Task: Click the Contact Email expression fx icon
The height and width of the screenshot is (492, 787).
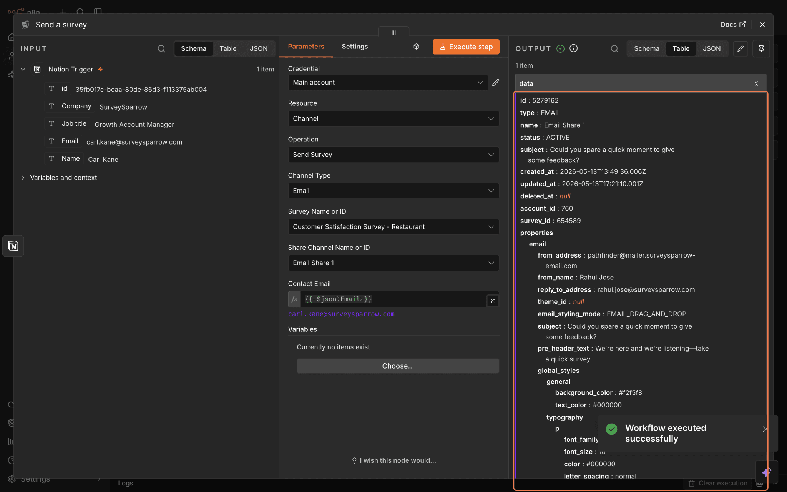Action: [294, 299]
